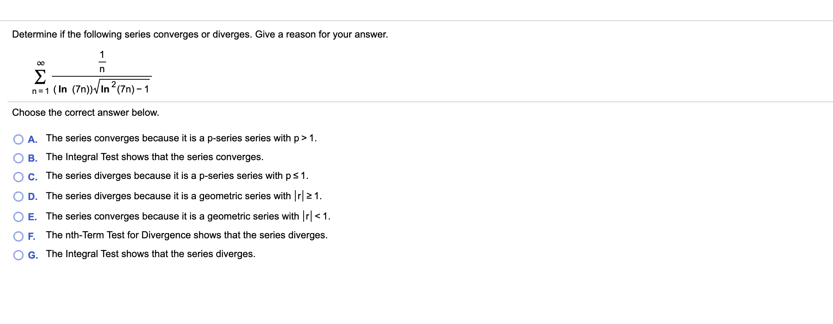Click 'Choose the correct answer below' text
This screenshot has height=324, width=833.
[86, 112]
